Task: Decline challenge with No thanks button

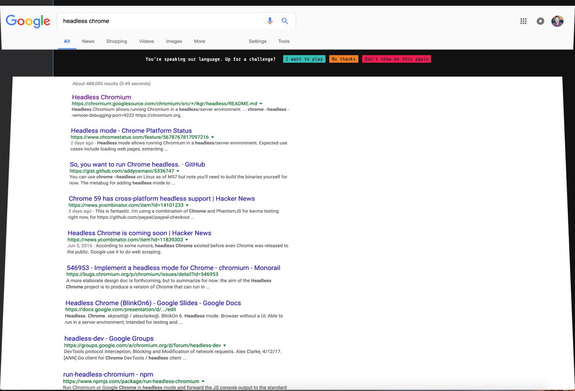Action: pos(344,59)
